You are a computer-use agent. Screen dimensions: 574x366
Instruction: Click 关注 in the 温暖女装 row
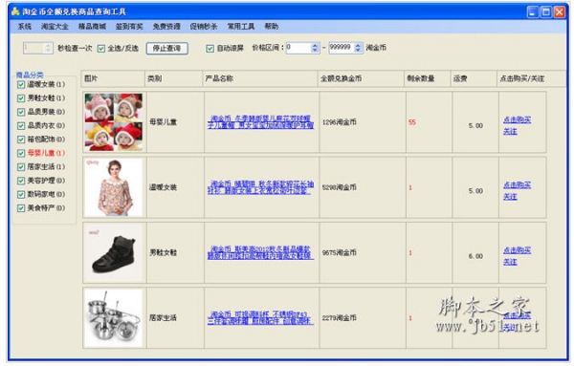[510, 197]
